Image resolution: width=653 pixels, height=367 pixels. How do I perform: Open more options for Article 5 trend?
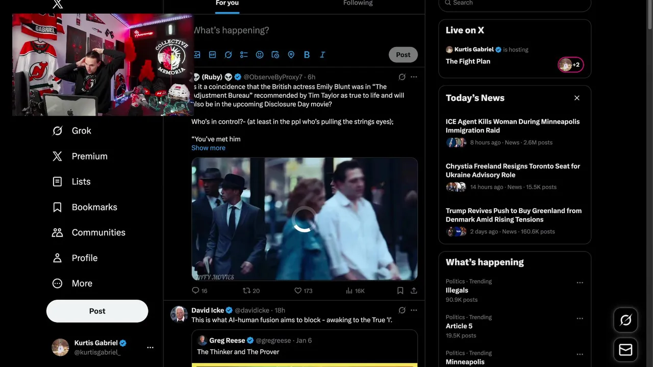pos(580,318)
